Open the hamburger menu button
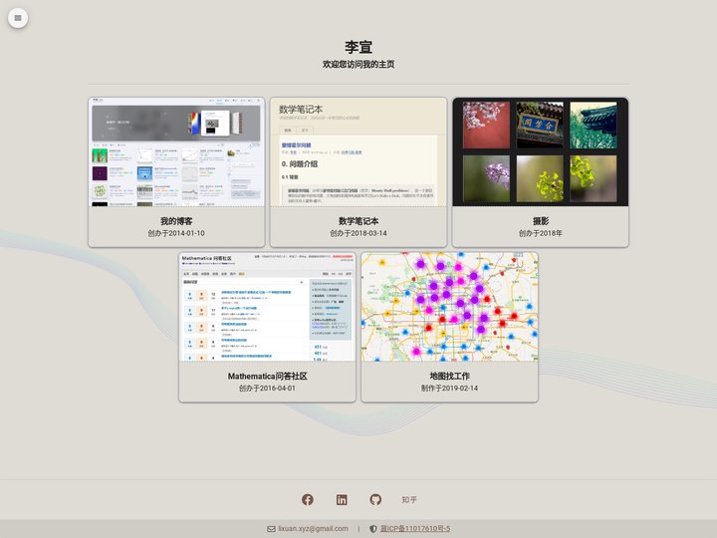Screen dimensions: 717x538 (18, 18)
